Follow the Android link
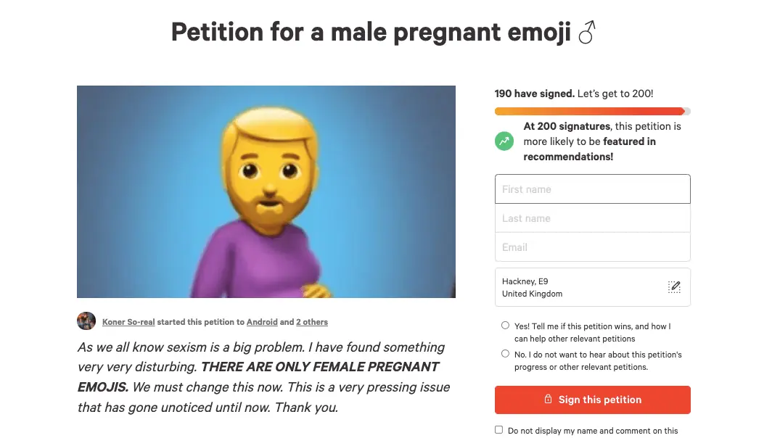This screenshot has height=438, width=780. [262, 322]
